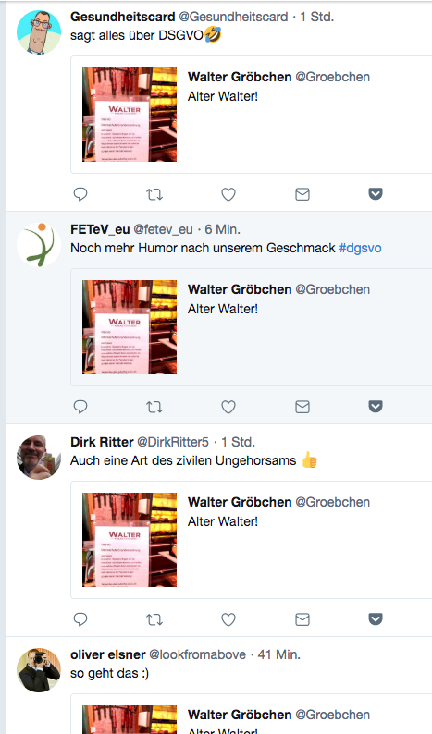Open FETeV_eu profile avatar
The image size is (432, 734).
(x=39, y=245)
